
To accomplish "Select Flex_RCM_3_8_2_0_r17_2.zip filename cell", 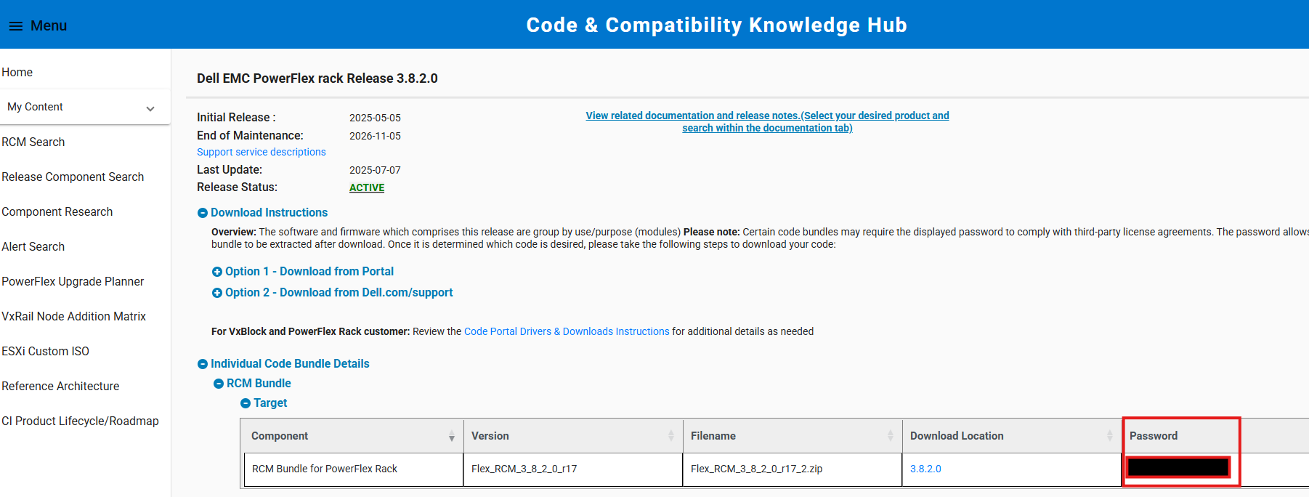I will coord(793,469).
